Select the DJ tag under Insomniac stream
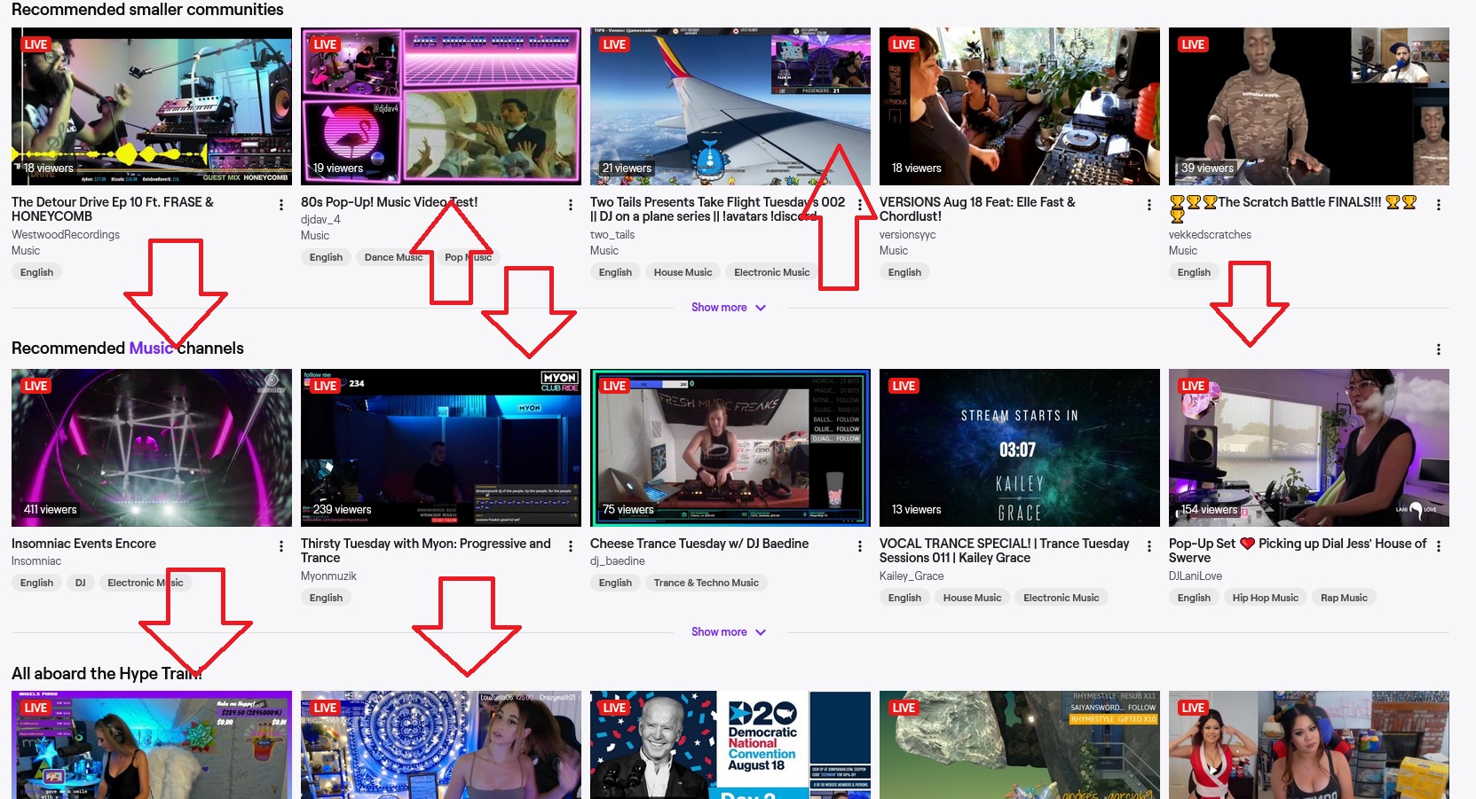 (81, 583)
